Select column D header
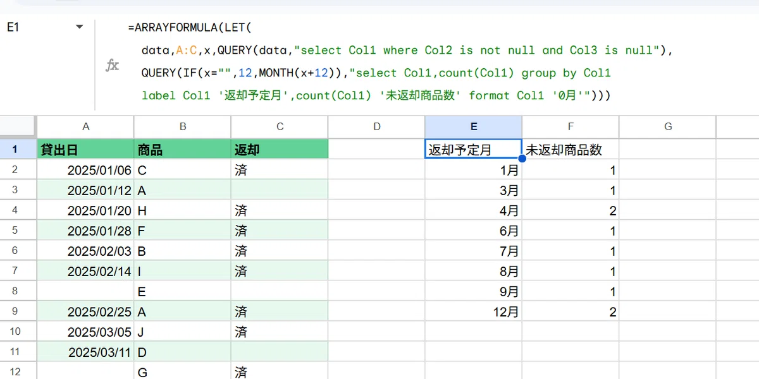 point(377,126)
